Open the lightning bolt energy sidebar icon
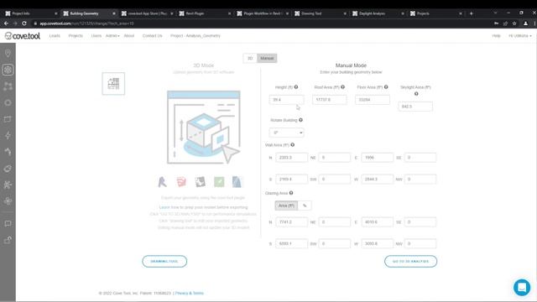The height and width of the screenshot is (302, 537). (x=8, y=135)
